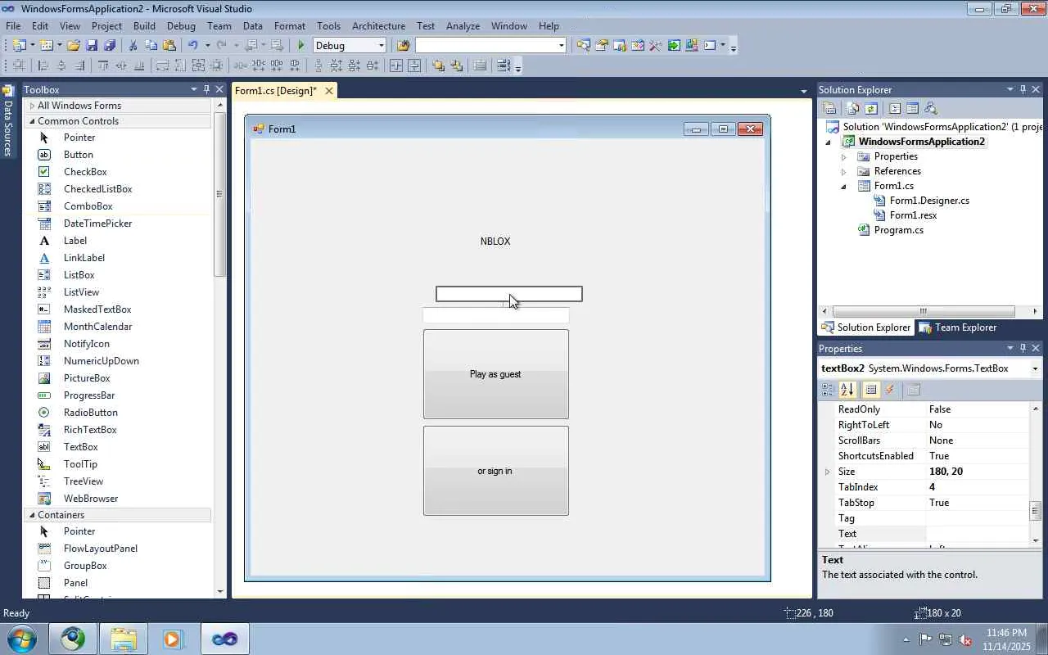Click the Save All toolbar icon
The width and height of the screenshot is (1048, 655).
(110, 46)
